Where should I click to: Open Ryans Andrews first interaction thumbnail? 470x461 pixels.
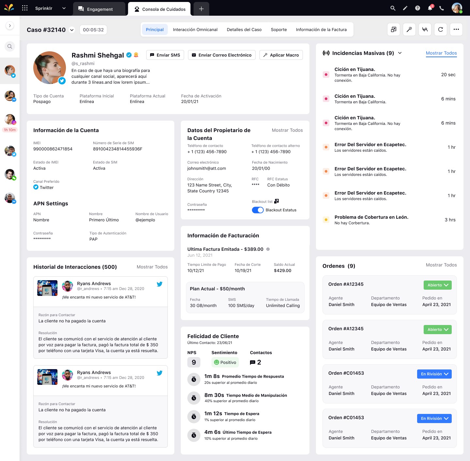click(x=47, y=288)
